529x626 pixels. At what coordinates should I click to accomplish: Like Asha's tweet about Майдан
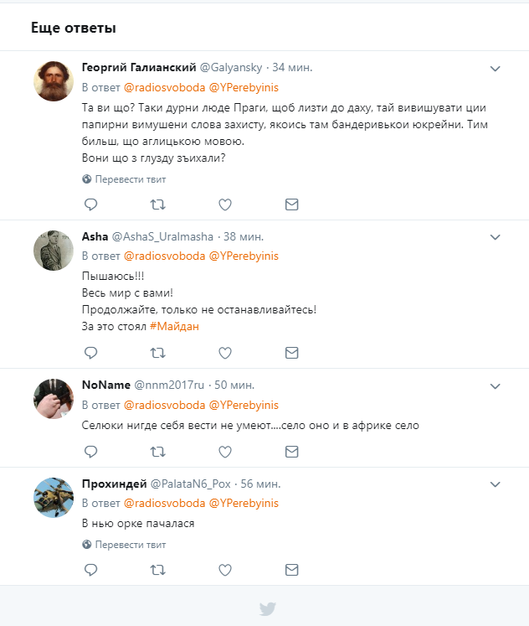224,352
